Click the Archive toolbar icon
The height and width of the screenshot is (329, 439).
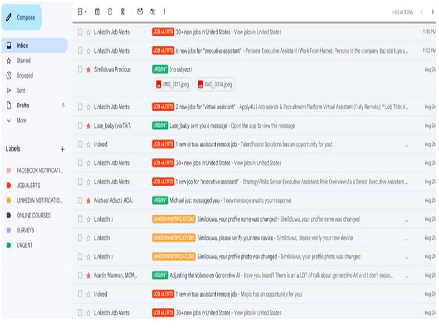97,12
